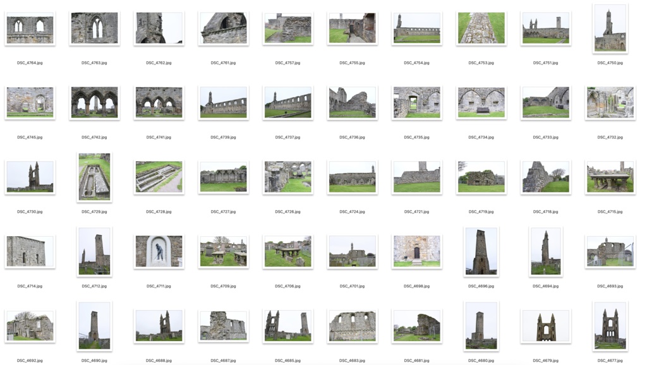The image size is (647, 365).
Task: Pick the DSC_4693.jpg thumbnail
Action: 610,251
